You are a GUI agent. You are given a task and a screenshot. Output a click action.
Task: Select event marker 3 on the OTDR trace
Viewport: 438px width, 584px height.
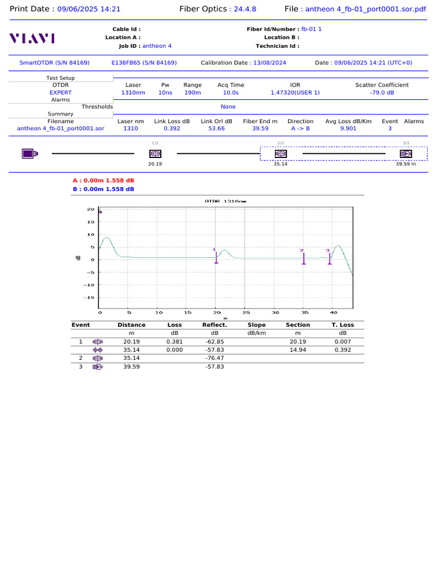click(x=329, y=257)
